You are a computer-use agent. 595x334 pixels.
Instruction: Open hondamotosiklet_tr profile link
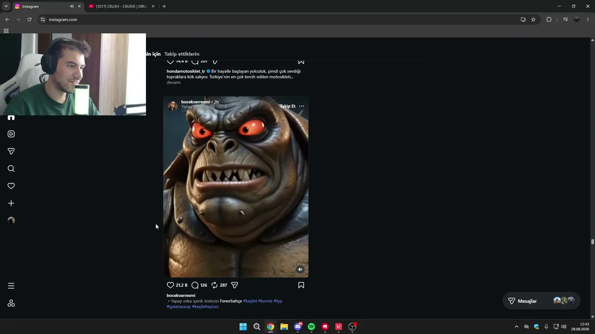pyautogui.click(x=186, y=71)
